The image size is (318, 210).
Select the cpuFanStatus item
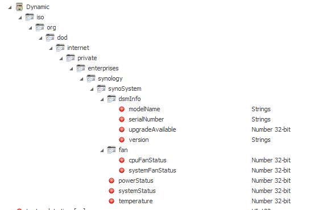pyautogui.click(x=147, y=161)
